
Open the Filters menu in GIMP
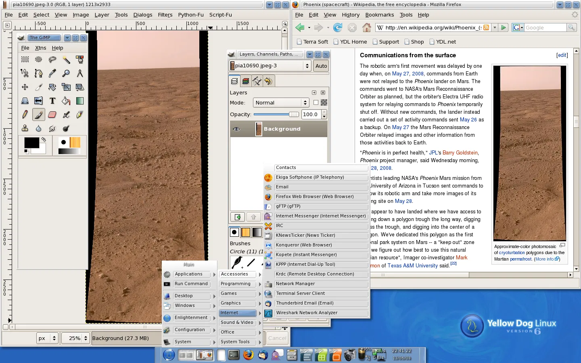[x=165, y=15]
